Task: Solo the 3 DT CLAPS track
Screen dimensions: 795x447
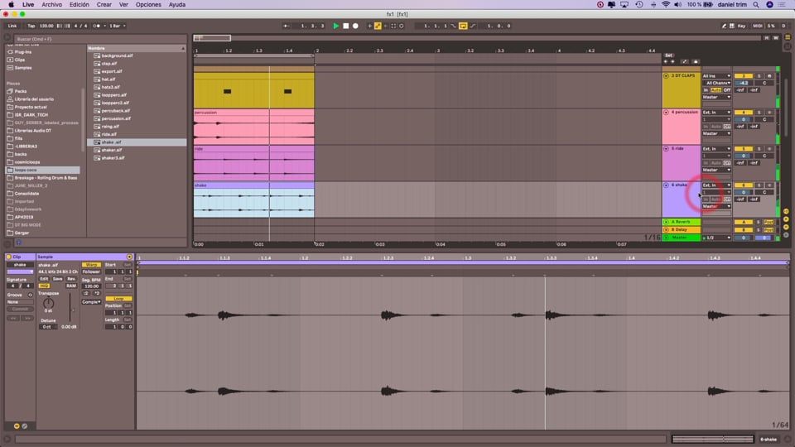Action: [x=759, y=76]
